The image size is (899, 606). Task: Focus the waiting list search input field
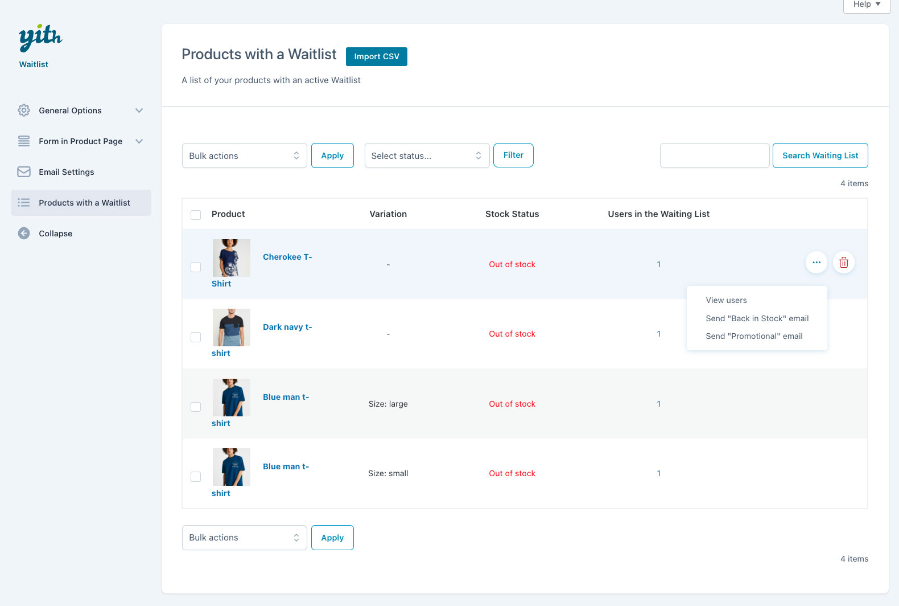pos(714,156)
